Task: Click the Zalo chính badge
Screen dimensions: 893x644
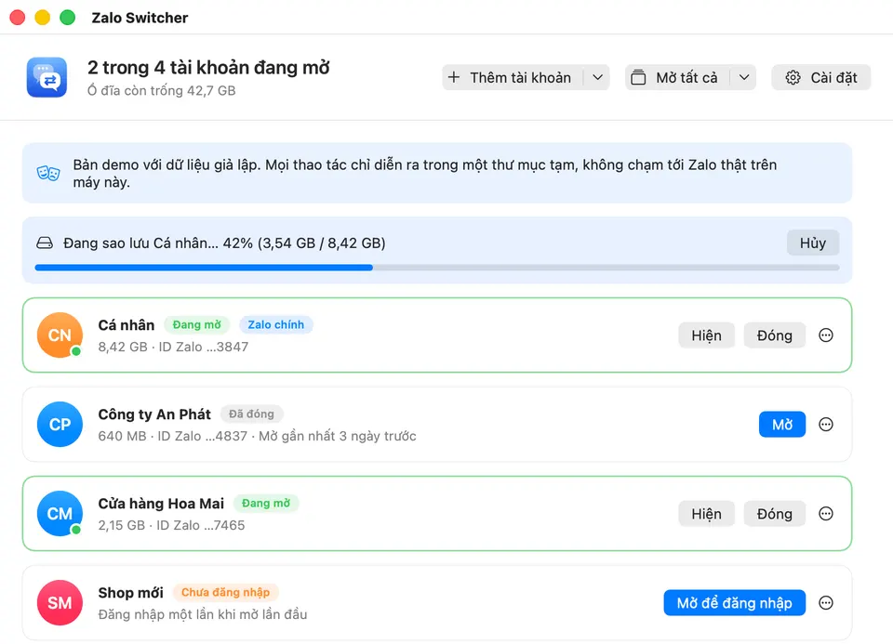Action: 275,325
